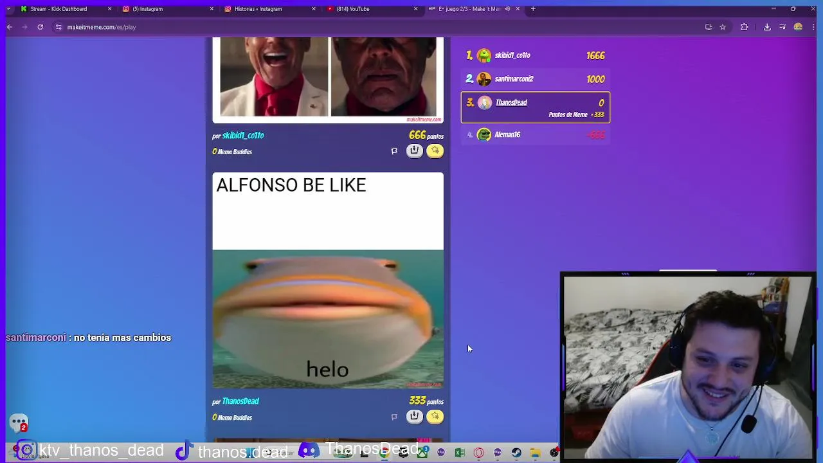This screenshot has height=463, width=823.
Task: Favorite skibid1_co11o's meme with the star button
Action: [435, 150]
